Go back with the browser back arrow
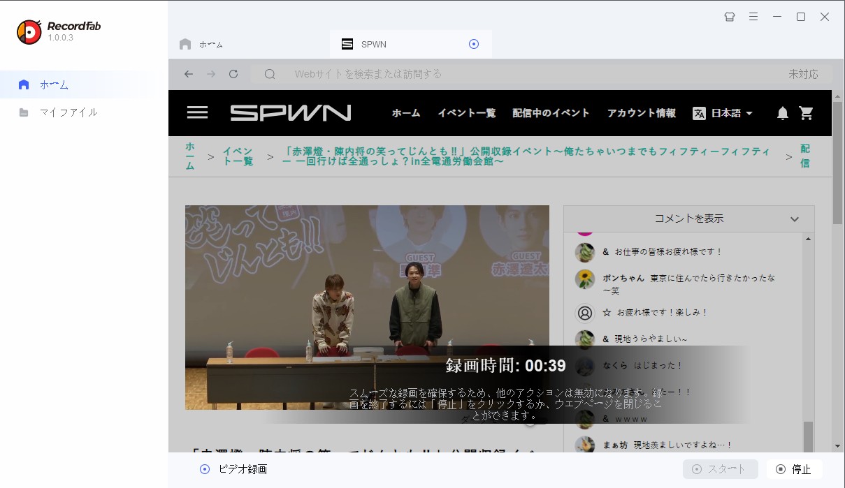Screen dimensions: 845x488 point(189,74)
